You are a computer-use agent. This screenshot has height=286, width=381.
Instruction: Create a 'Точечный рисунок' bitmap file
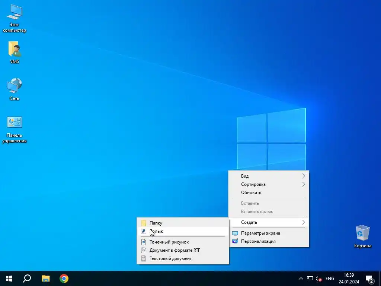coord(183,242)
